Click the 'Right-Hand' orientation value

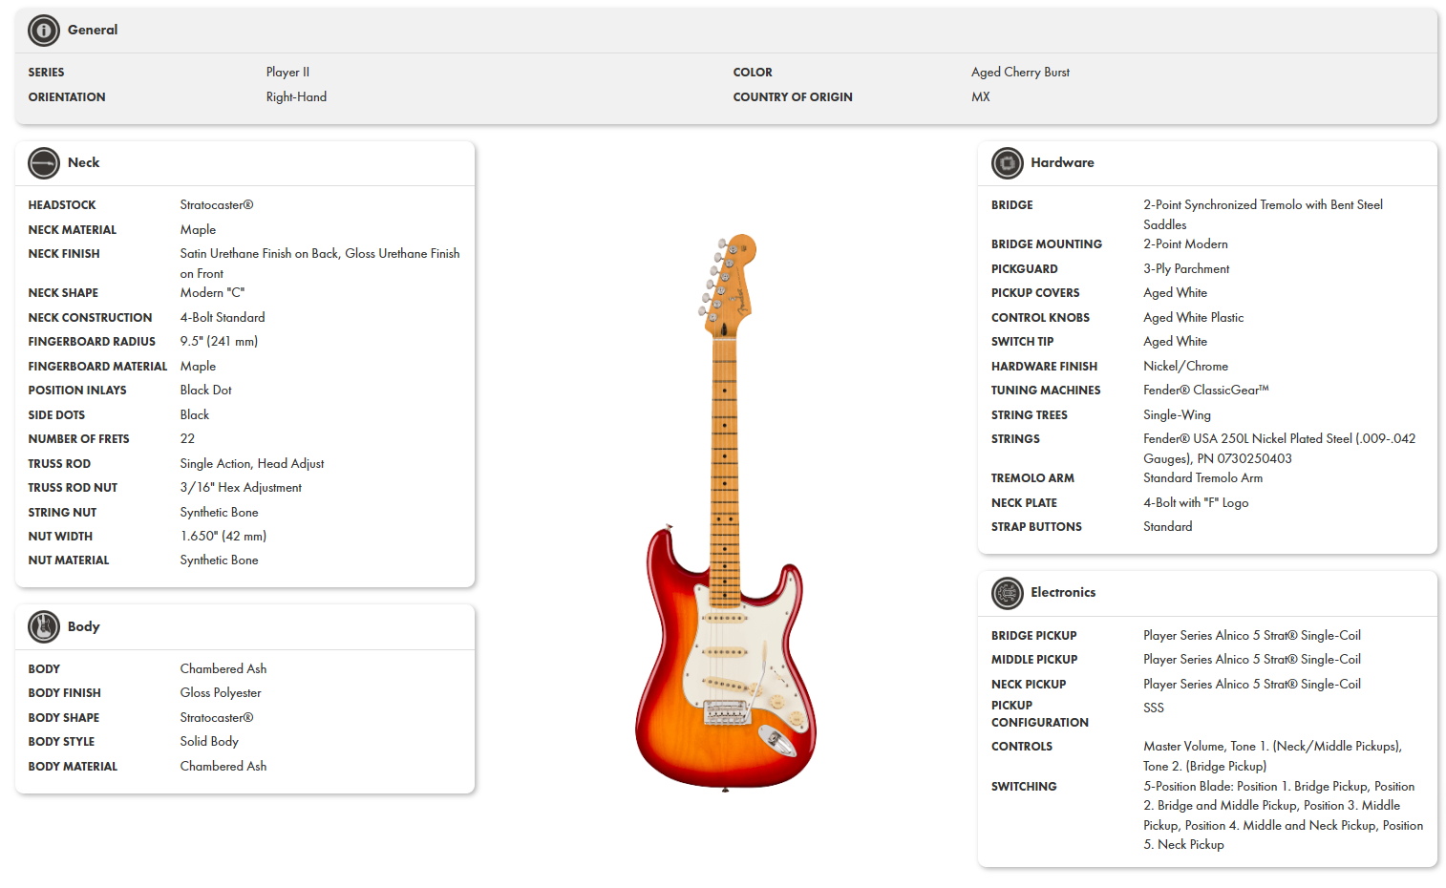(296, 97)
